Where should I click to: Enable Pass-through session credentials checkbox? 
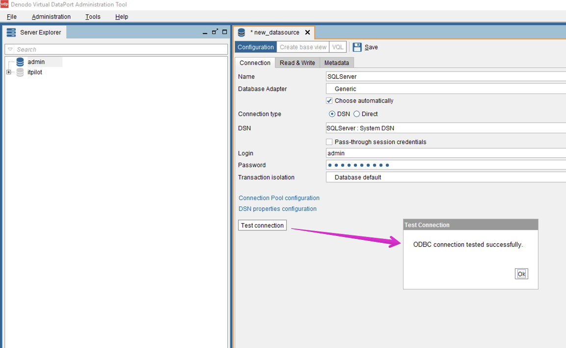(329, 142)
